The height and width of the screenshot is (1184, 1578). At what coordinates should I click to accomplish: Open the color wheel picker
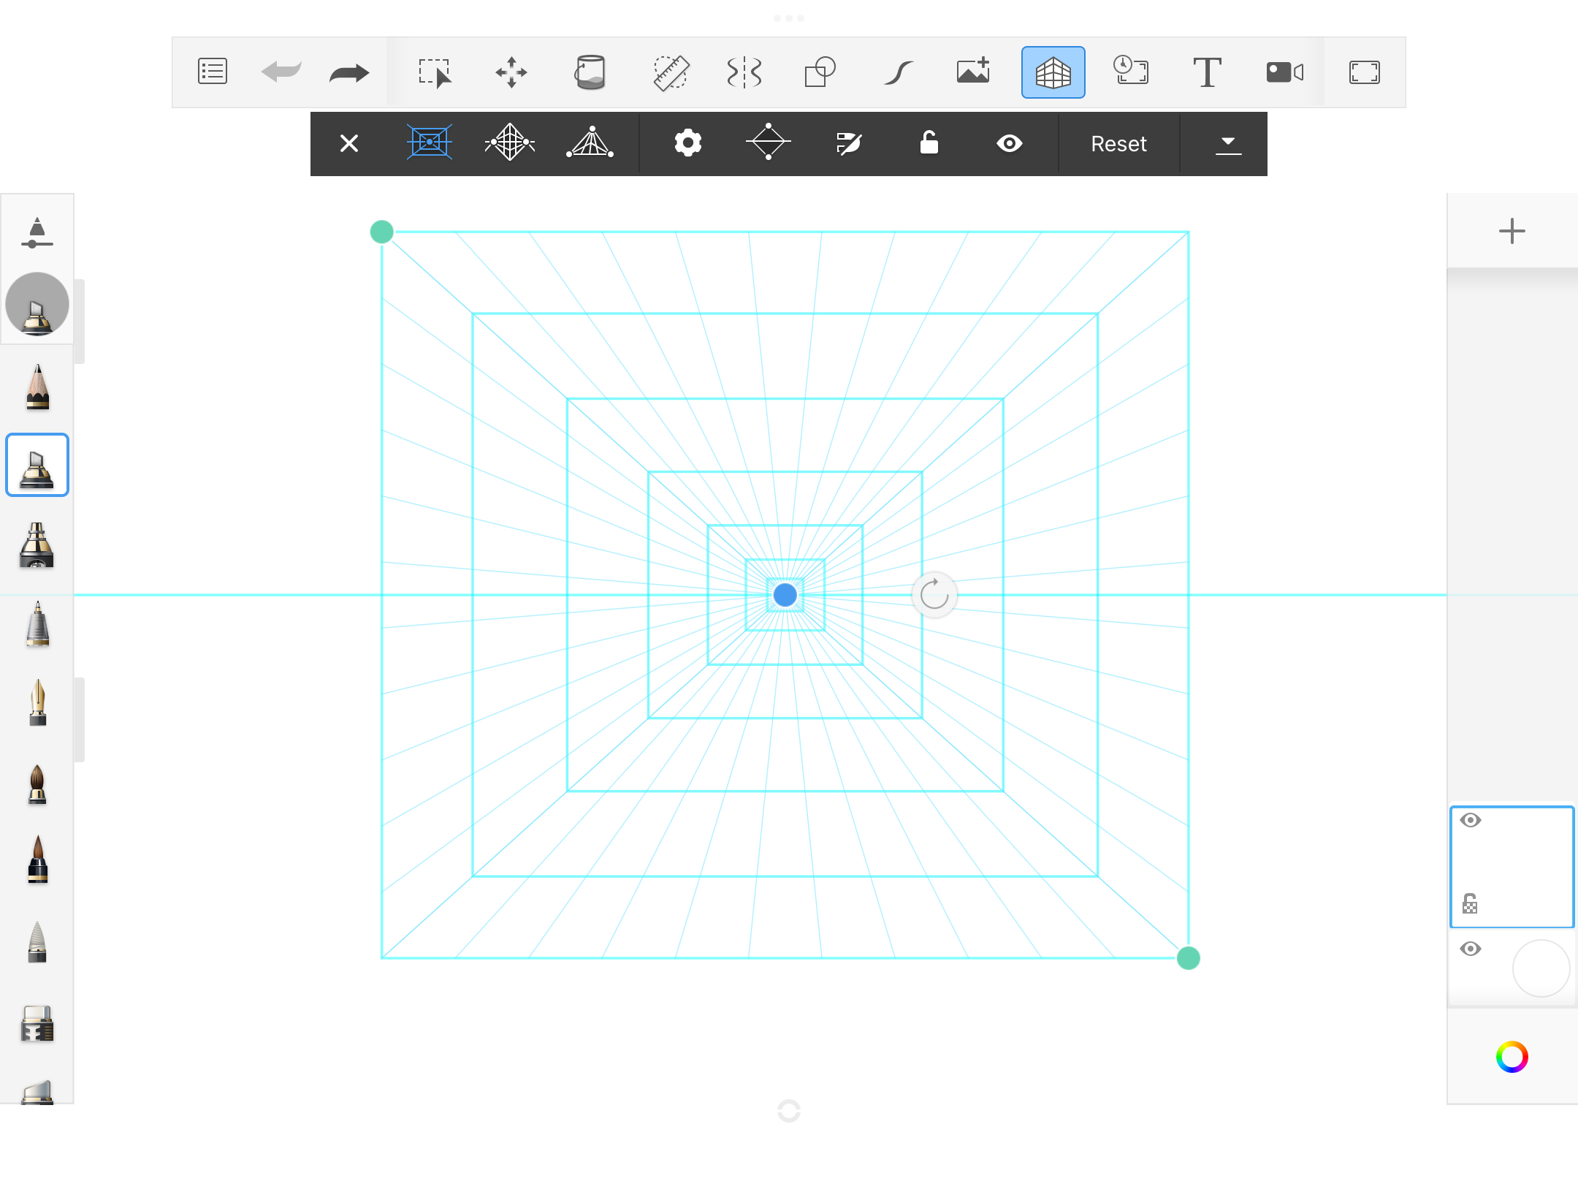(x=1512, y=1057)
